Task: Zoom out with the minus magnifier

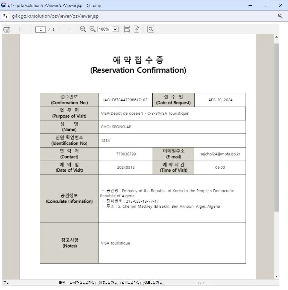Action: 83,29
